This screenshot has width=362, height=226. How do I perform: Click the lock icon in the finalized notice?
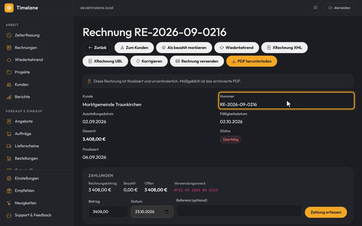pyautogui.click(x=89, y=81)
